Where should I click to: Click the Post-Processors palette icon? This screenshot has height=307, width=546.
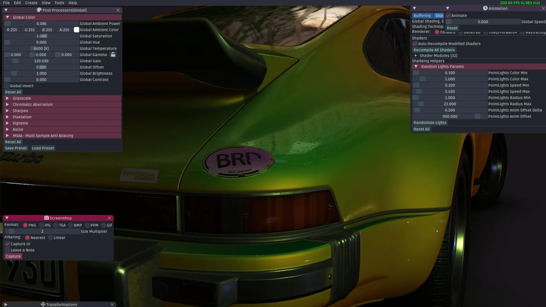coord(39,10)
